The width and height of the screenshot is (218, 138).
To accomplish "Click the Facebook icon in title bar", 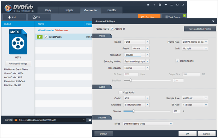I will 154,5.
